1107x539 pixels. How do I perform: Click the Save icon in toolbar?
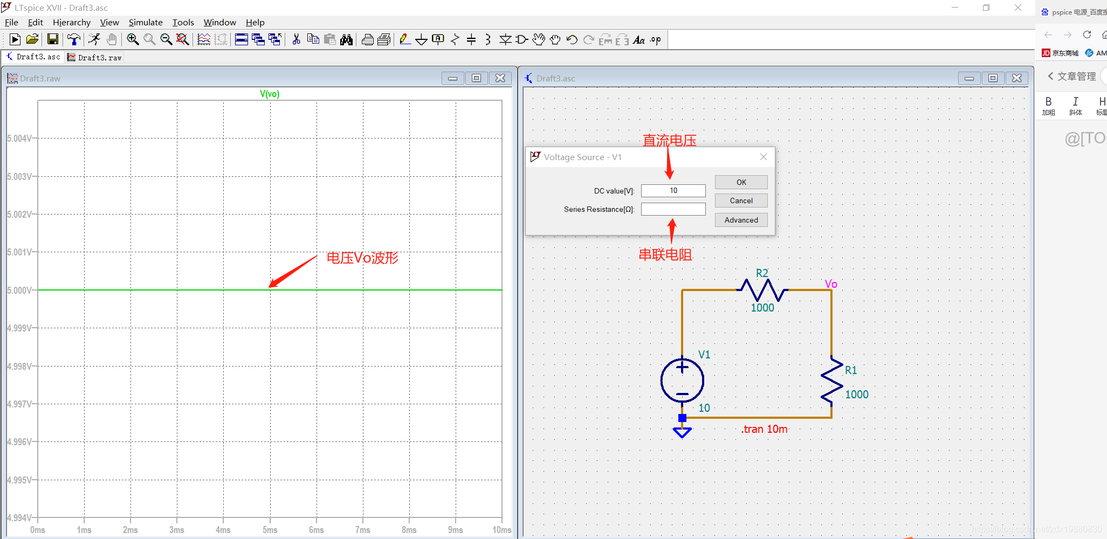(x=52, y=39)
